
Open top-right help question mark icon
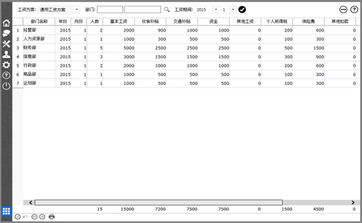[354, 10]
